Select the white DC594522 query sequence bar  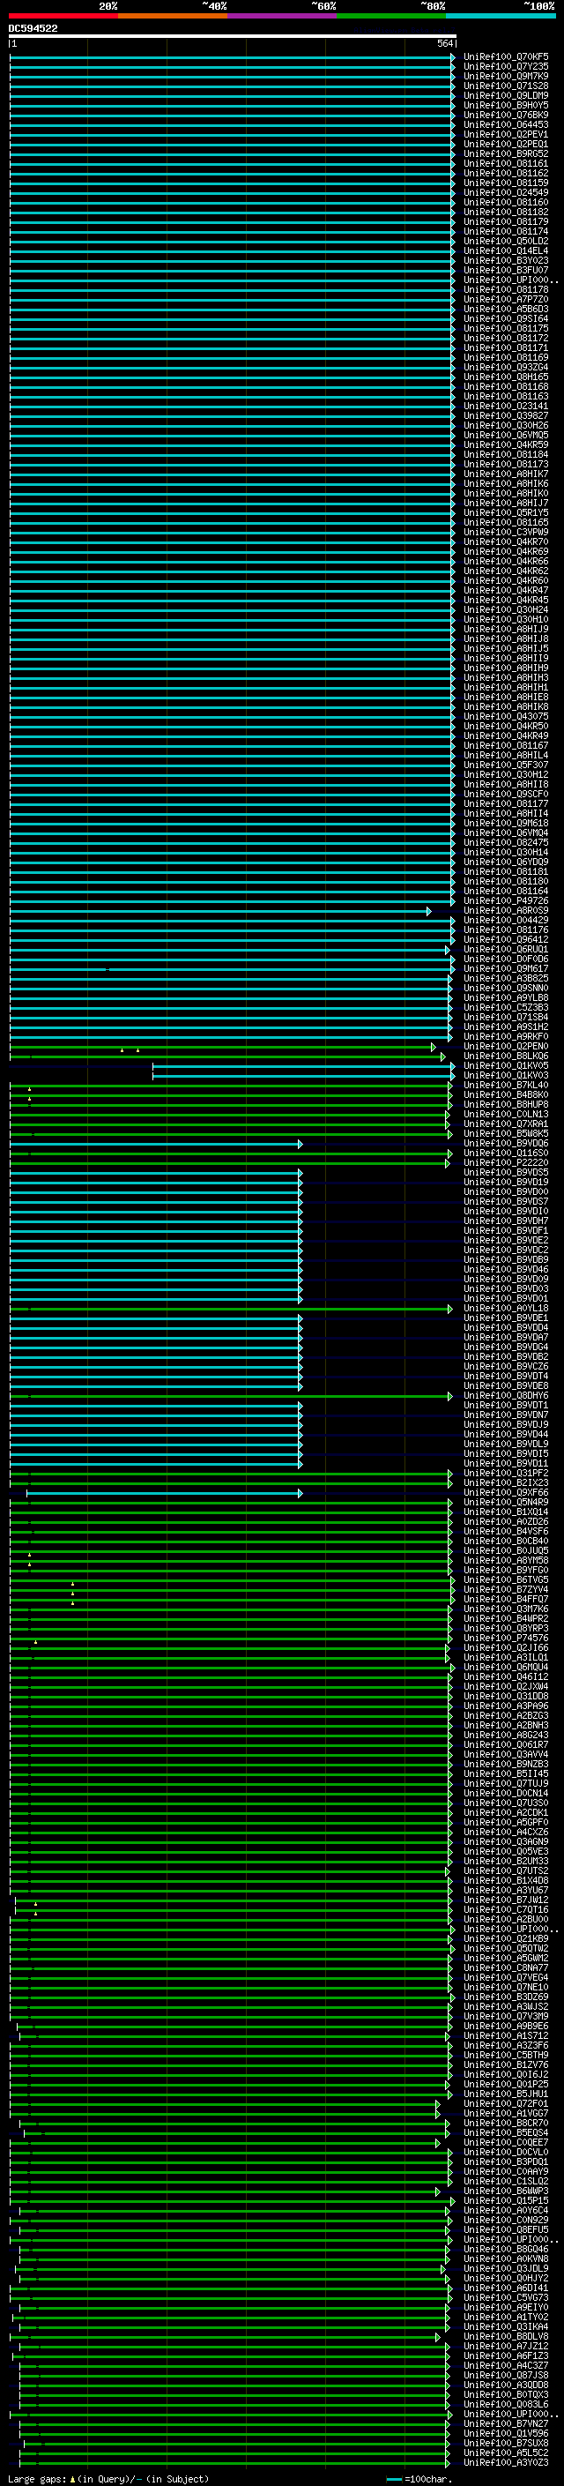pyautogui.click(x=233, y=35)
